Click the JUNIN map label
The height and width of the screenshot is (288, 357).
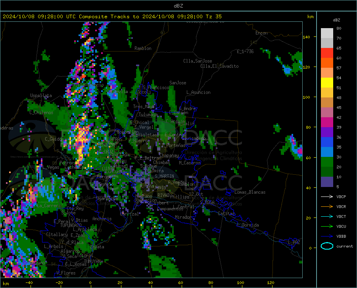pos(160,187)
